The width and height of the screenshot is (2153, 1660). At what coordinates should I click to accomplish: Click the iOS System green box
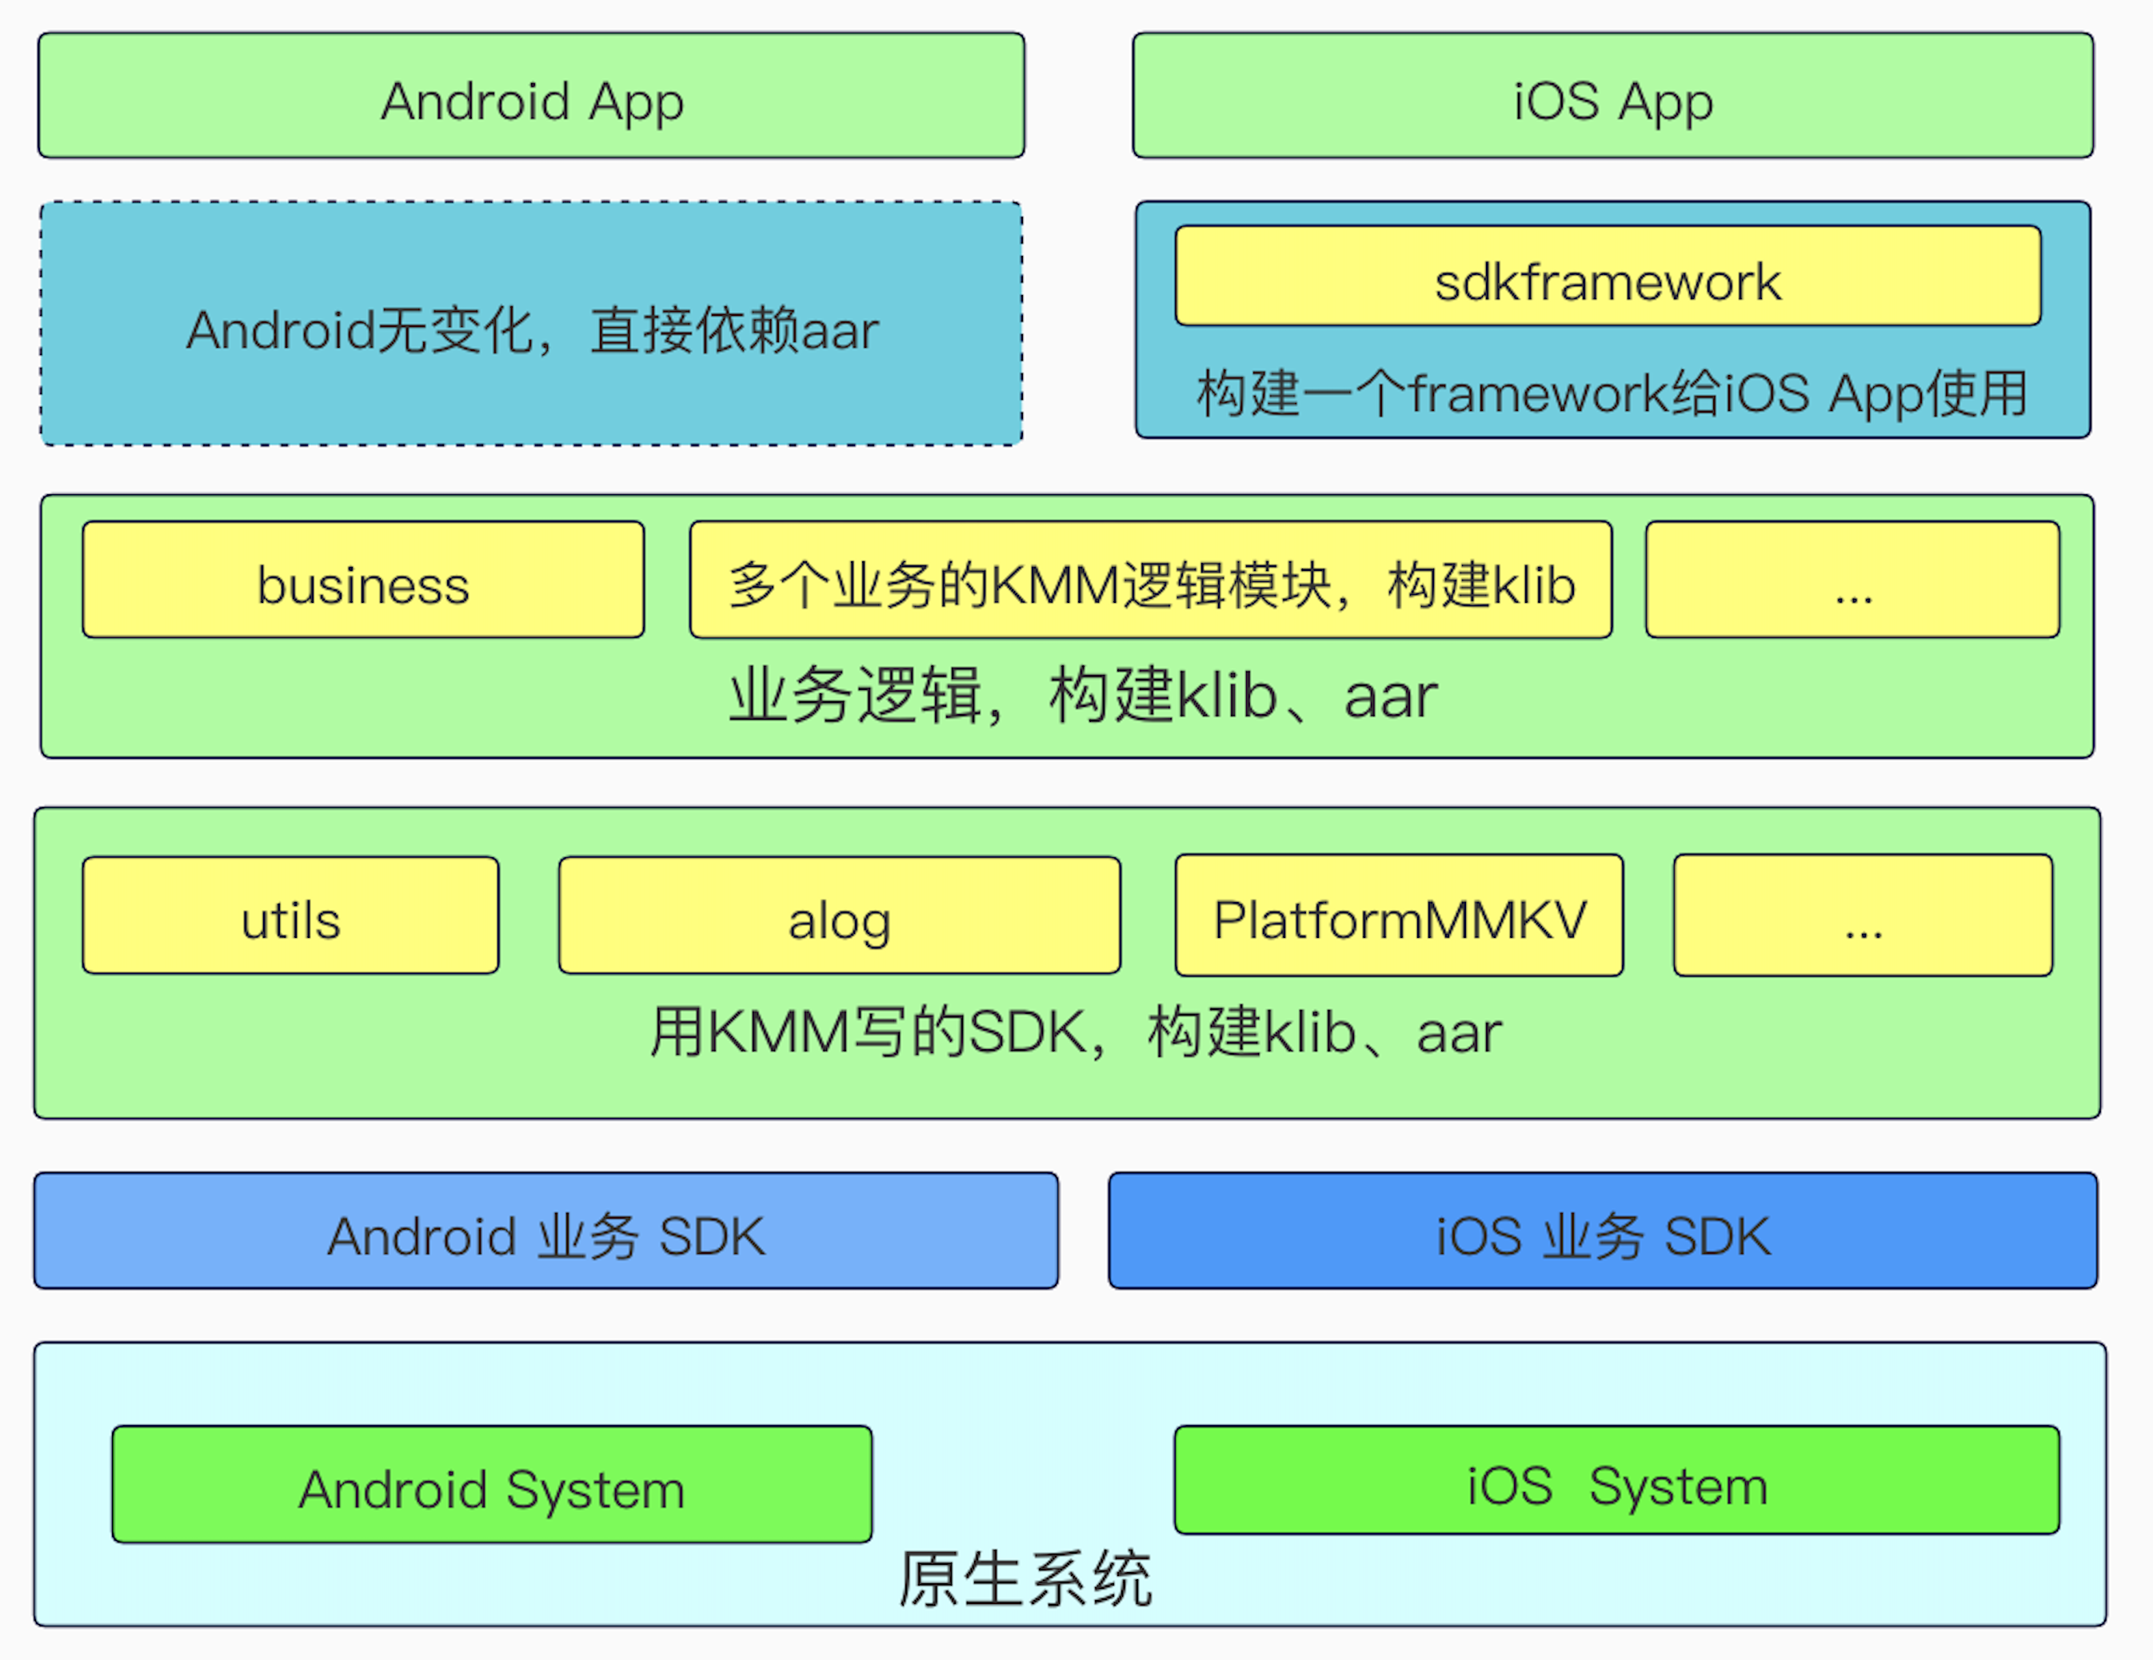coord(1616,1481)
